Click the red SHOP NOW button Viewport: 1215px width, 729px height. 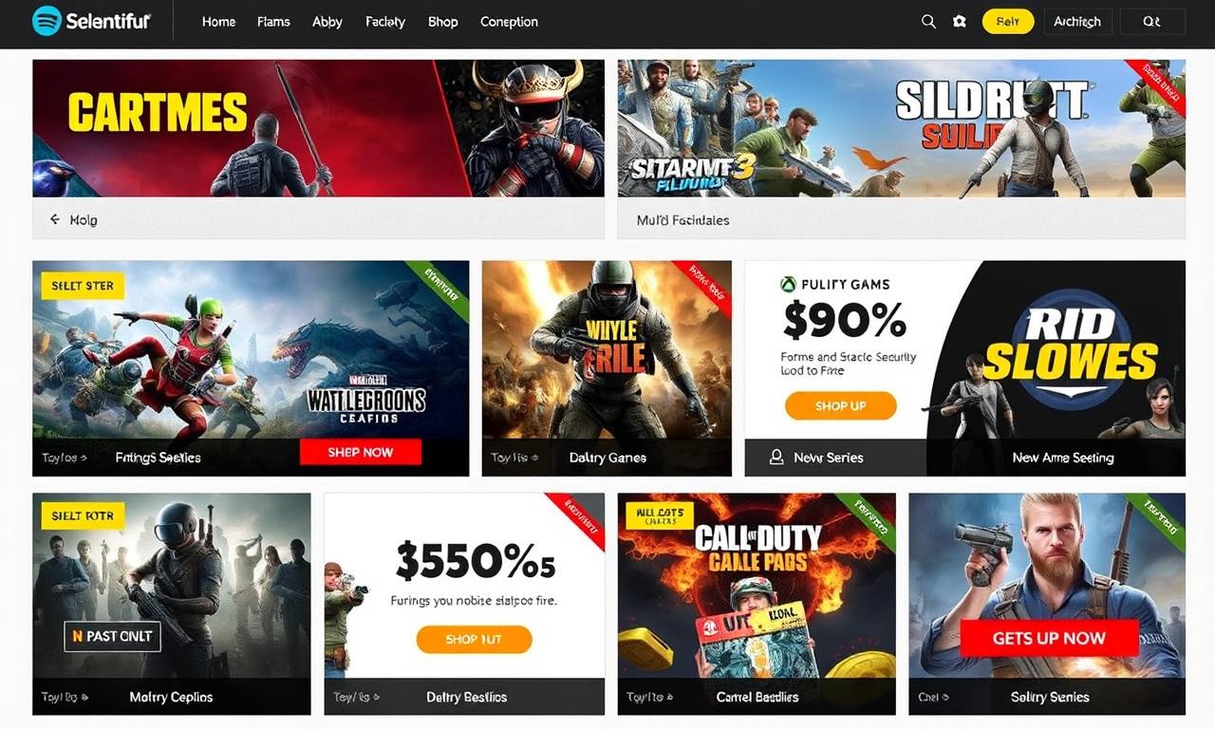tap(360, 452)
